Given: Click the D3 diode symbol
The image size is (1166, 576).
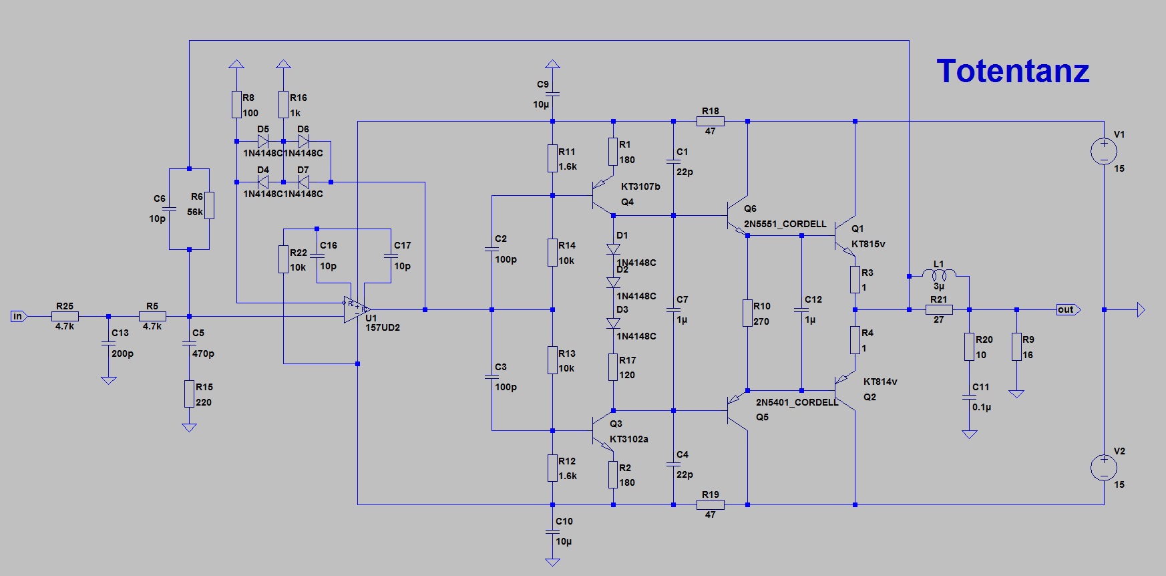Looking at the screenshot, I should [x=613, y=323].
